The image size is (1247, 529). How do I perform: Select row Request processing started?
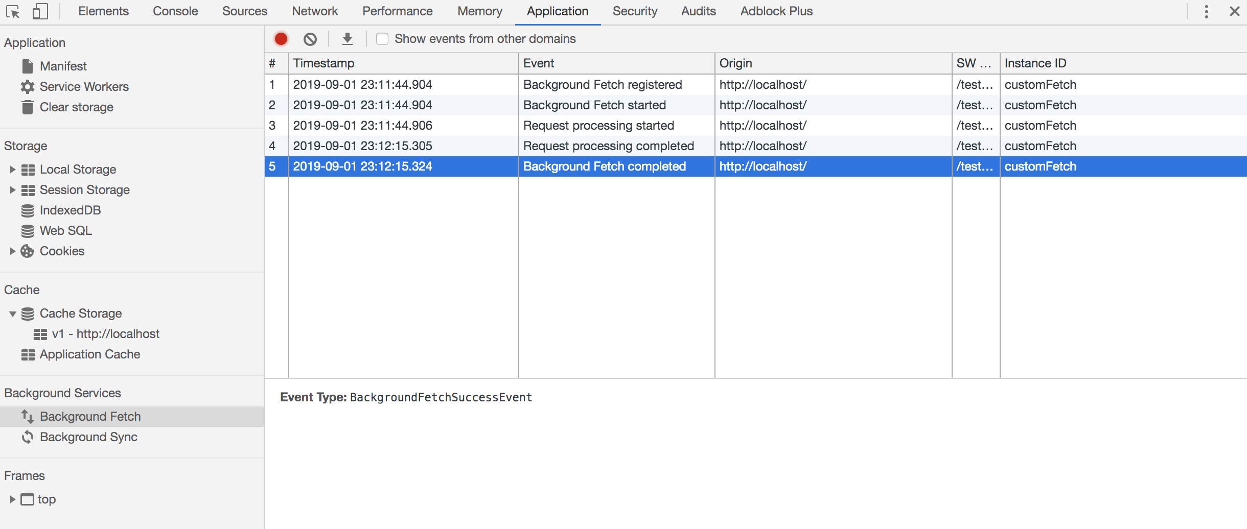[x=756, y=126]
